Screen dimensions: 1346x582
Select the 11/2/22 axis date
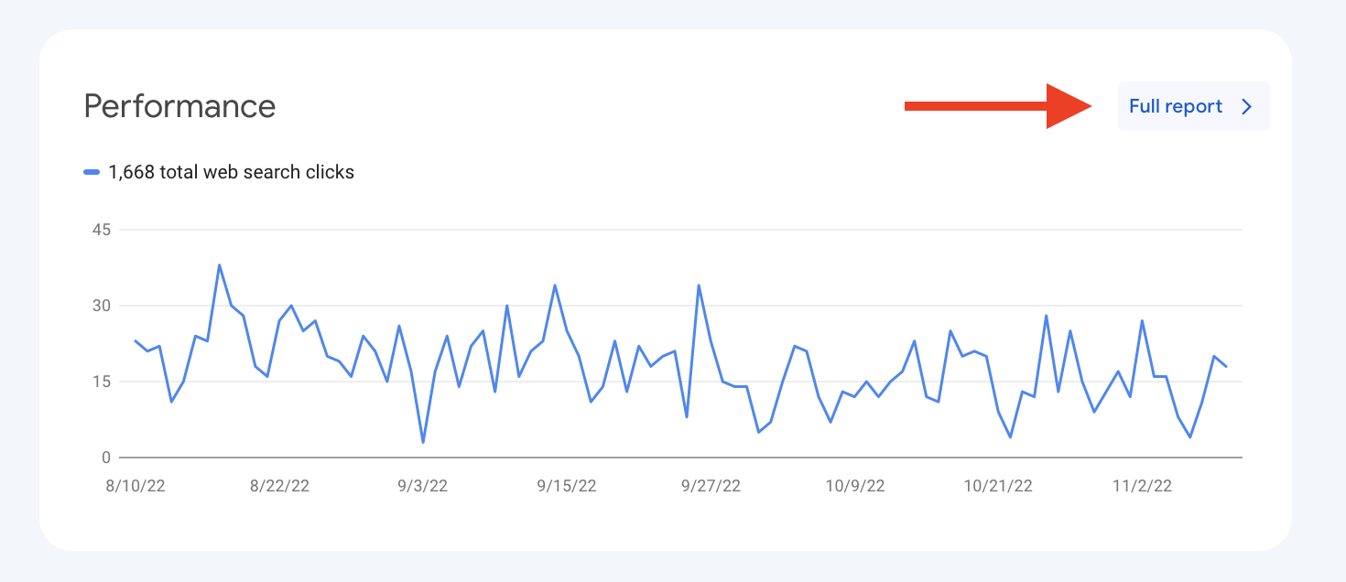point(1142,486)
